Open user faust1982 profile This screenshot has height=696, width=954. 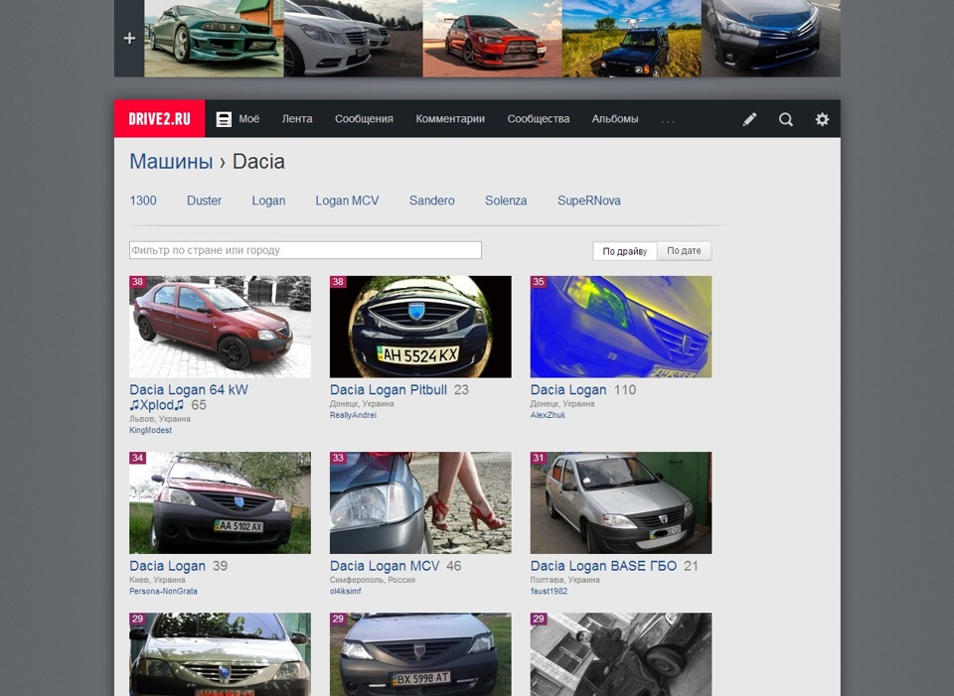(x=549, y=591)
